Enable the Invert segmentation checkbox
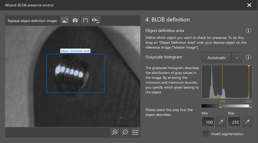Viewport: 258px width, 143px height. (206, 134)
